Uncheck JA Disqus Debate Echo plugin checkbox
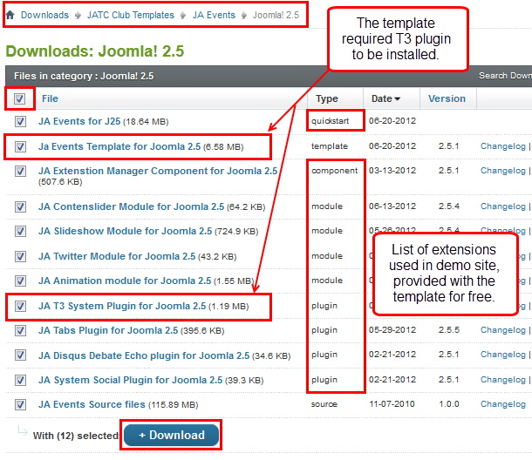The image size is (532, 460). click(20, 355)
